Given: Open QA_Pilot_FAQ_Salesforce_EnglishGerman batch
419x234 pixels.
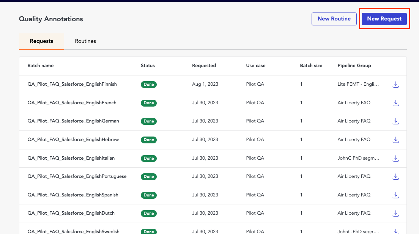Looking at the screenshot, I should pos(73,121).
